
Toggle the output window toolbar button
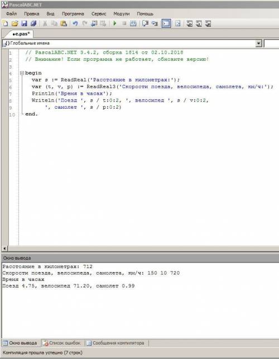point(166,23)
